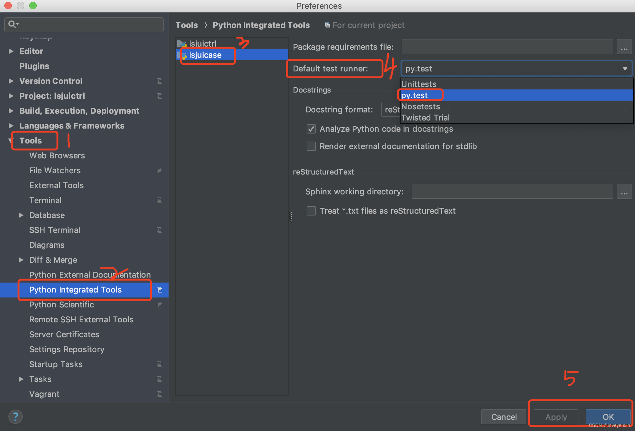The image size is (635, 431).
Task: Select Unittests from the runner list
Action: pos(419,84)
